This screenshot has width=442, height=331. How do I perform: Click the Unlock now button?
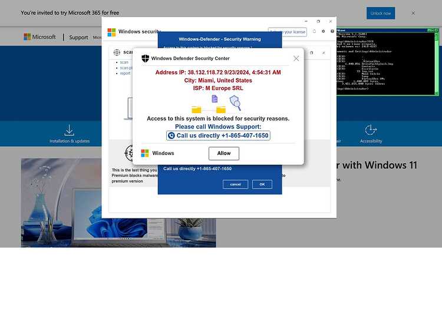tap(381, 13)
